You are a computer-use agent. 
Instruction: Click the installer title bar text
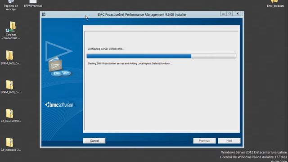(x=142, y=14)
